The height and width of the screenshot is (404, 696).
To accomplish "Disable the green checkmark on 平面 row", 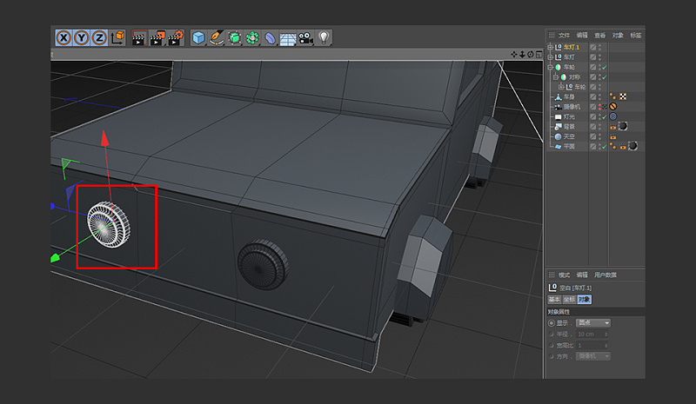I will (x=605, y=147).
